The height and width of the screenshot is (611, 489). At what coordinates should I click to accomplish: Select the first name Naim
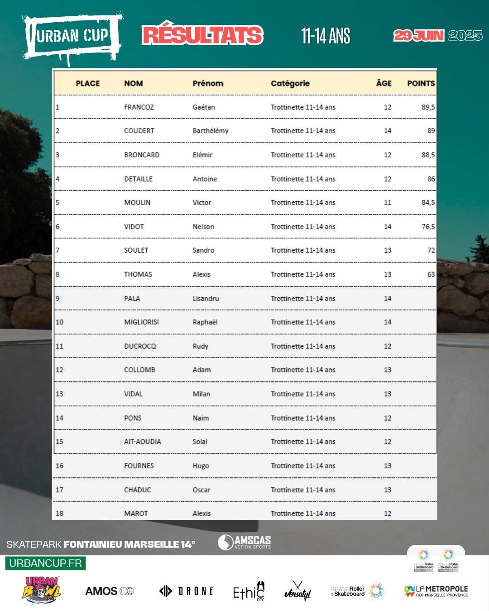tap(201, 418)
